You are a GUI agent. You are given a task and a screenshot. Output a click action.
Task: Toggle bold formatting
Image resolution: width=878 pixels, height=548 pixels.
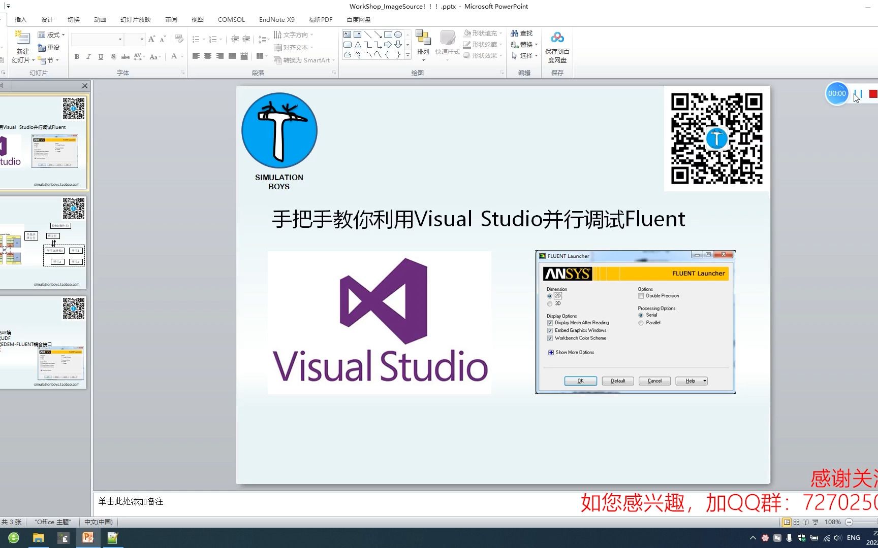[x=76, y=57]
